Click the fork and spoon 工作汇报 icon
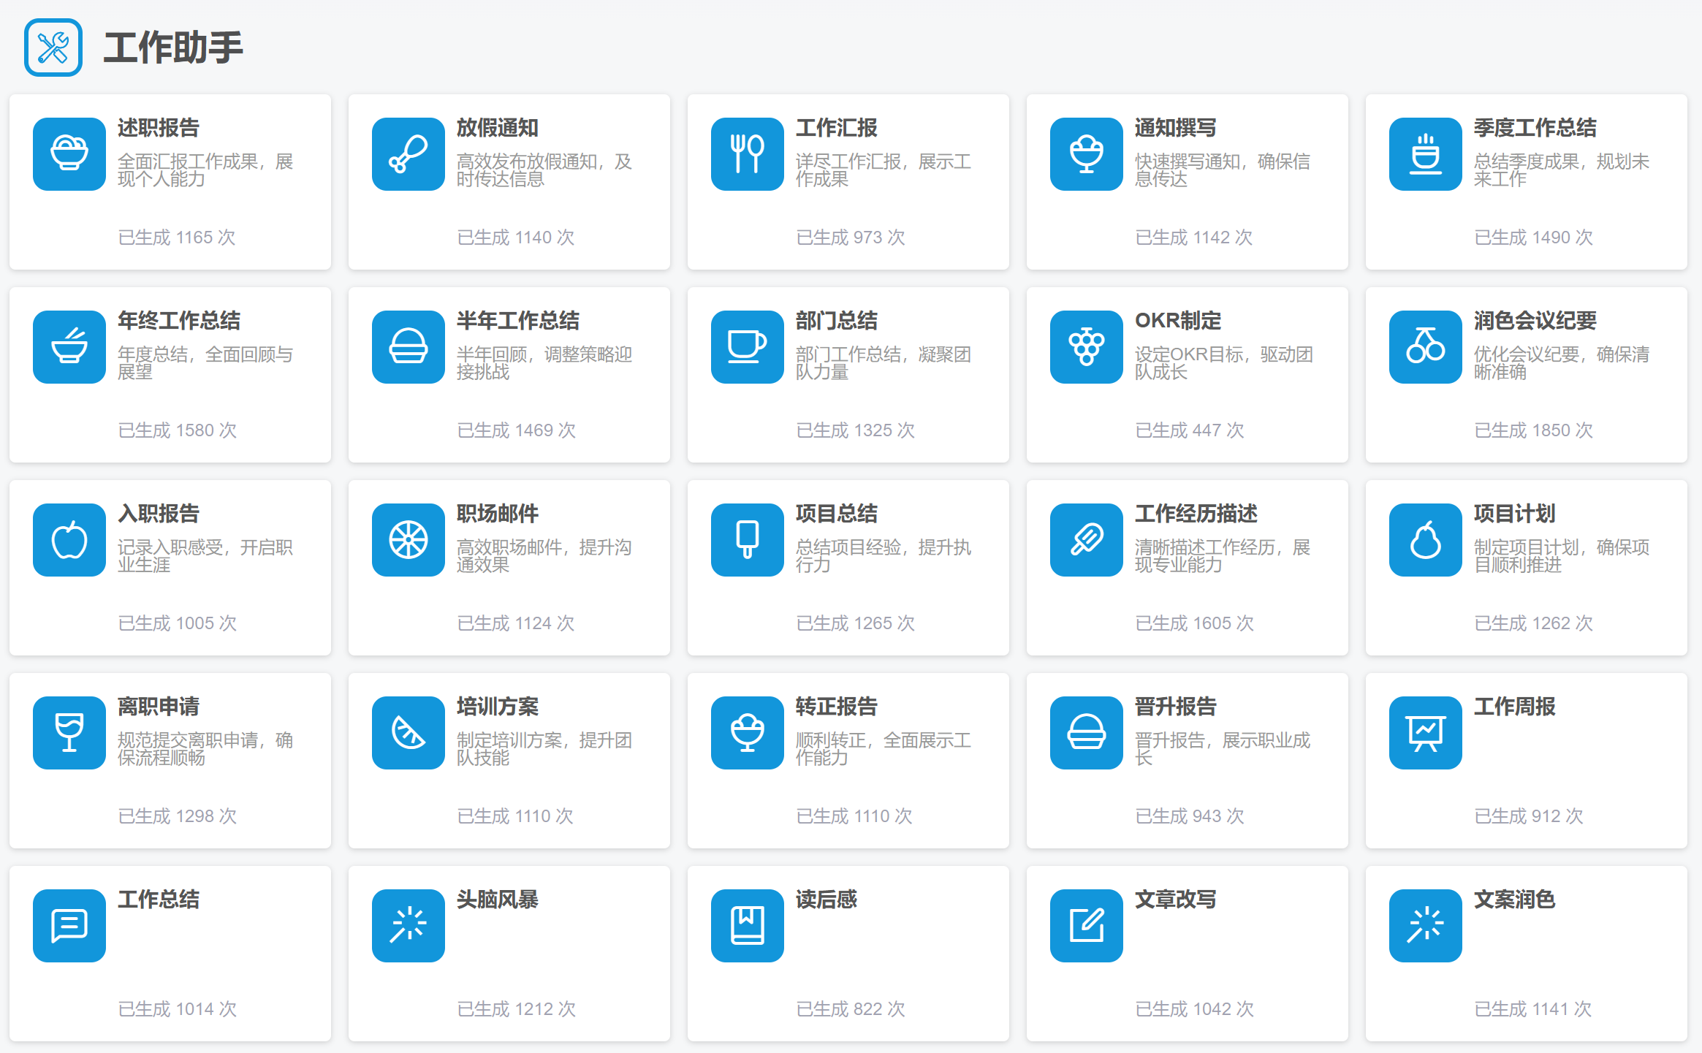 point(747,154)
